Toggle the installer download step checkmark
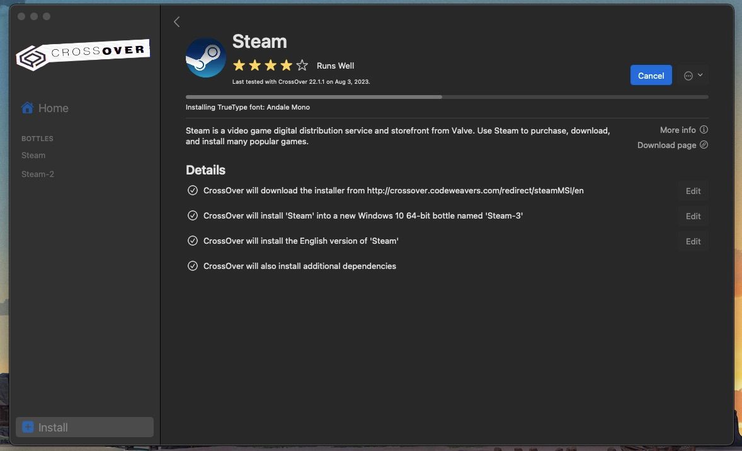742x451 pixels. coord(193,190)
